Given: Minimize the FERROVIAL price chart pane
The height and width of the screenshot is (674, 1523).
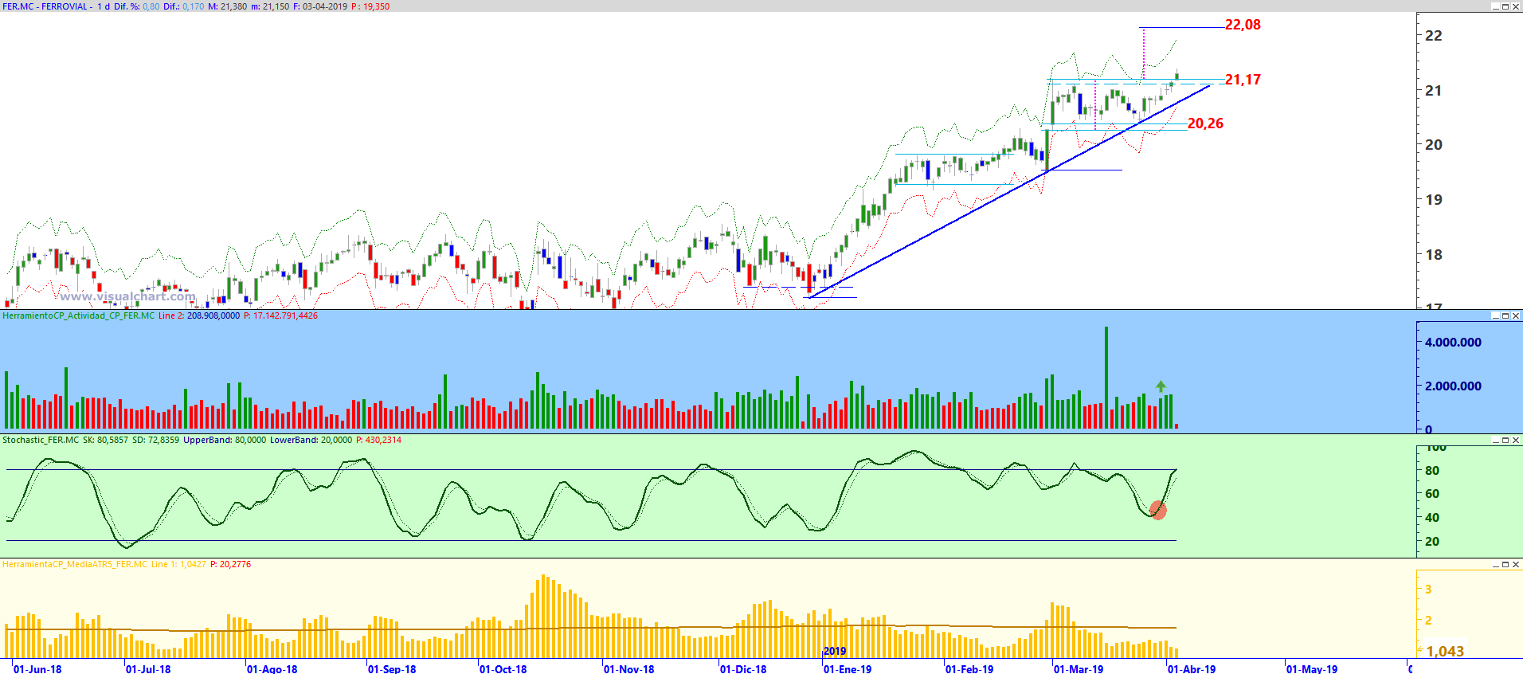Looking at the screenshot, I should tap(1495, 6).
